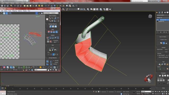The image size is (169, 95).
Task: Open the Workspace Default dropdown
Action: (x=23, y=1)
